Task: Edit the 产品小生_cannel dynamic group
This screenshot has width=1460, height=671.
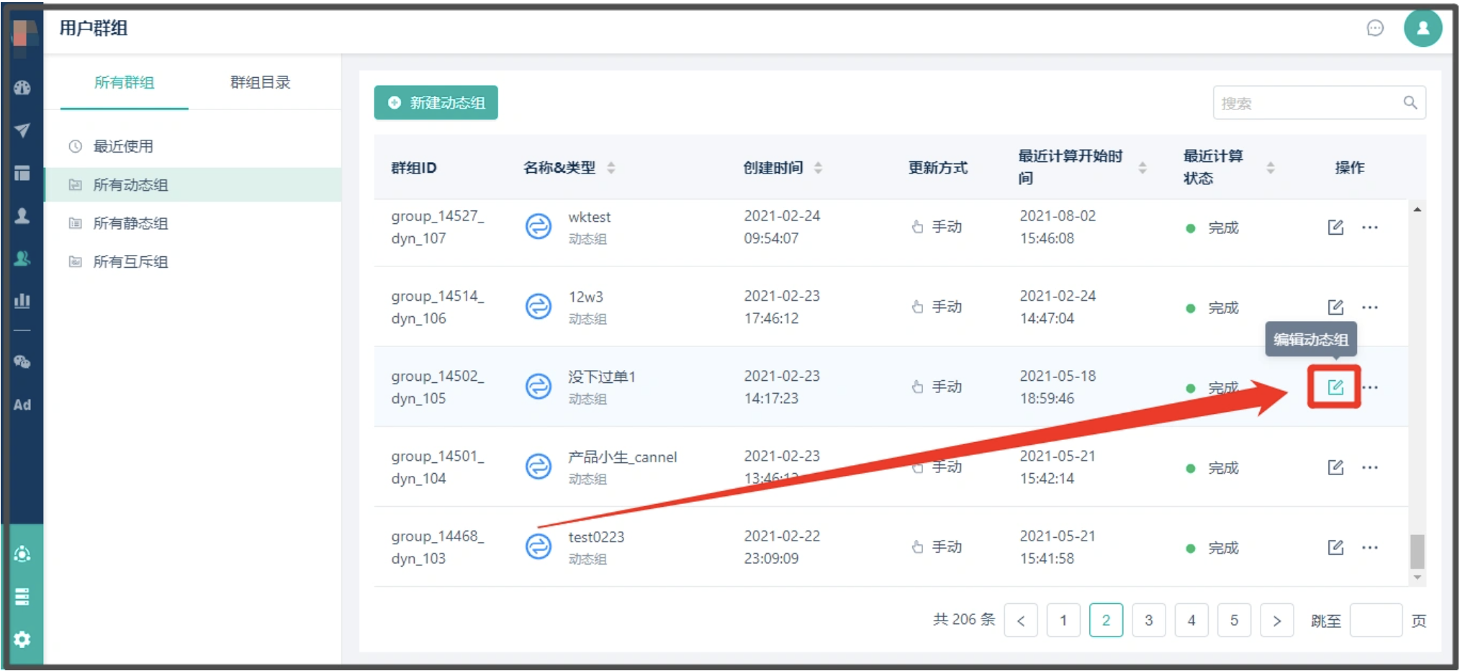Action: coord(1335,467)
